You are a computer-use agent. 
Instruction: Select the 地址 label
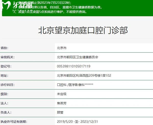(x=4, y=75)
